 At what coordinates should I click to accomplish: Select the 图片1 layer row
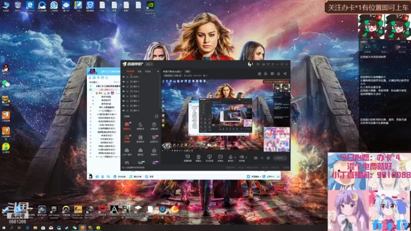tap(141, 106)
